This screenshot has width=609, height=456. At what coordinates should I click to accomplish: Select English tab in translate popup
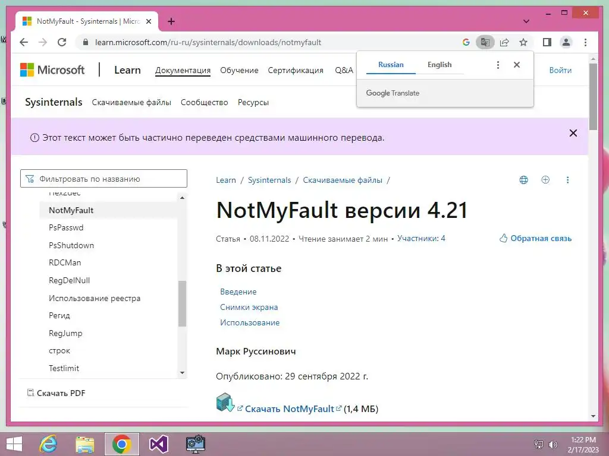(440, 65)
